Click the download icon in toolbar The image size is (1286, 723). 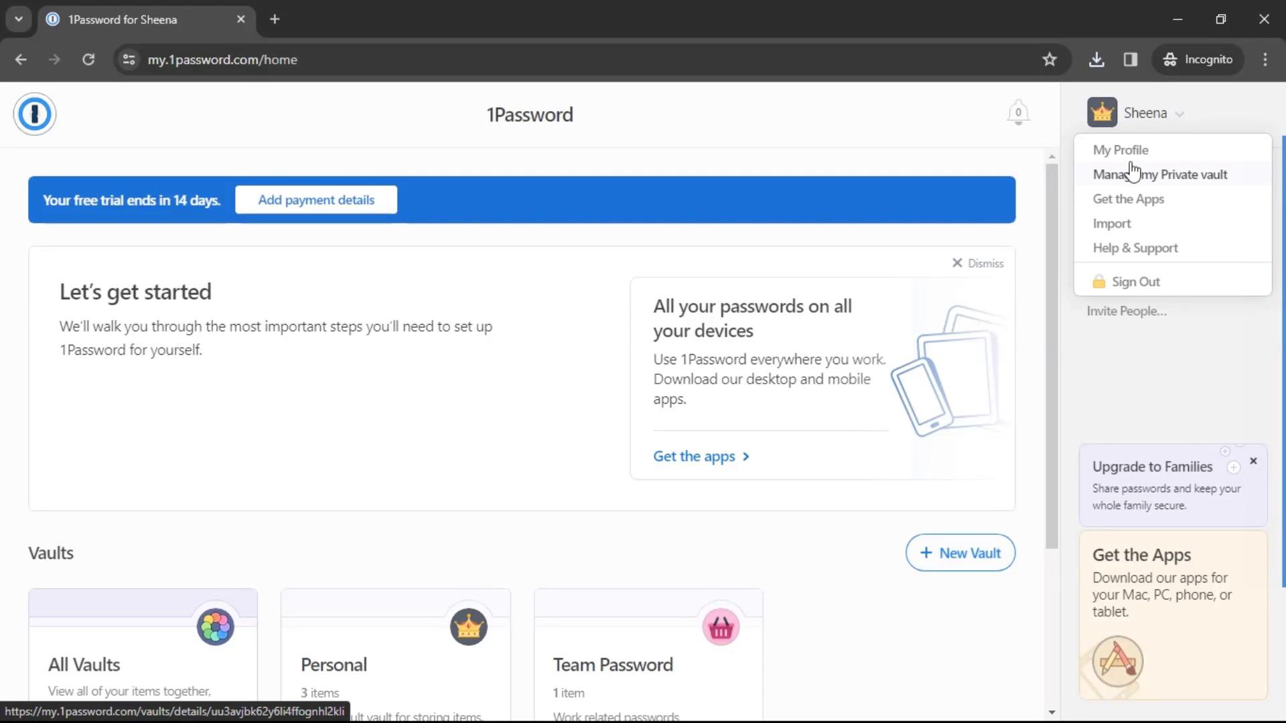[1097, 59]
